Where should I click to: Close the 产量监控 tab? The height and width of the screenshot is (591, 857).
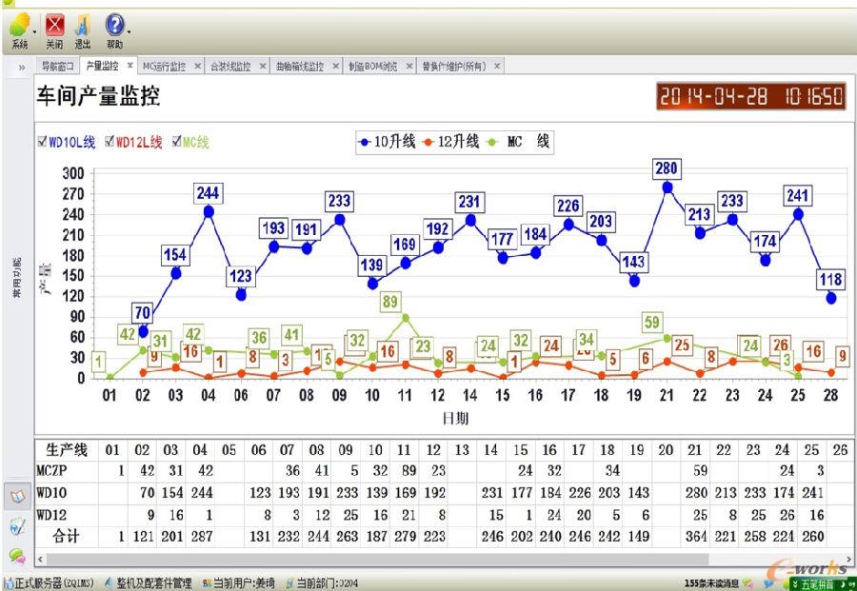130,67
